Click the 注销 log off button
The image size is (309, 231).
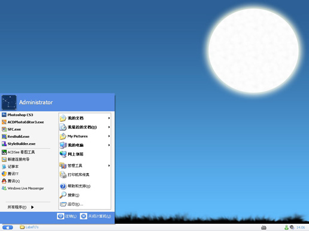point(67,216)
